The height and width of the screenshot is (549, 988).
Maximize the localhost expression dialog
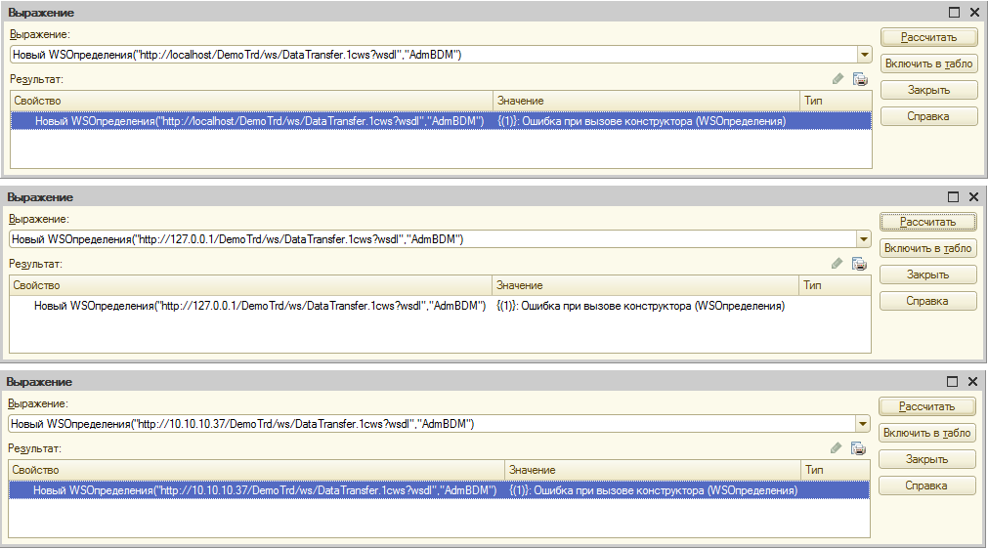point(955,13)
